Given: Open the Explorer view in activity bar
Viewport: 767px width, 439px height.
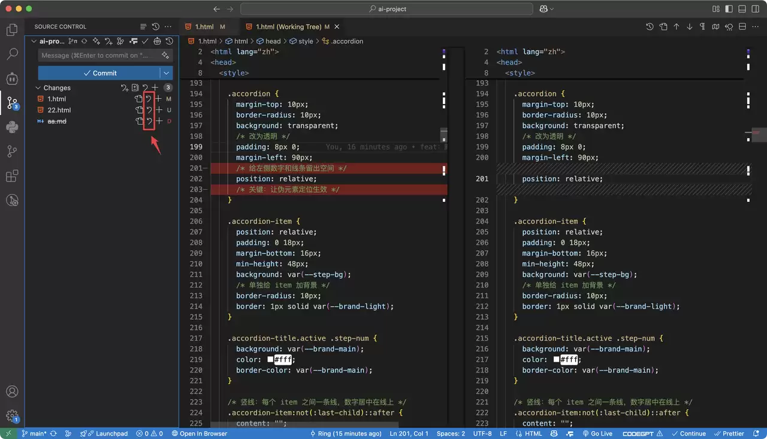Looking at the screenshot, I should coord(12,29).
